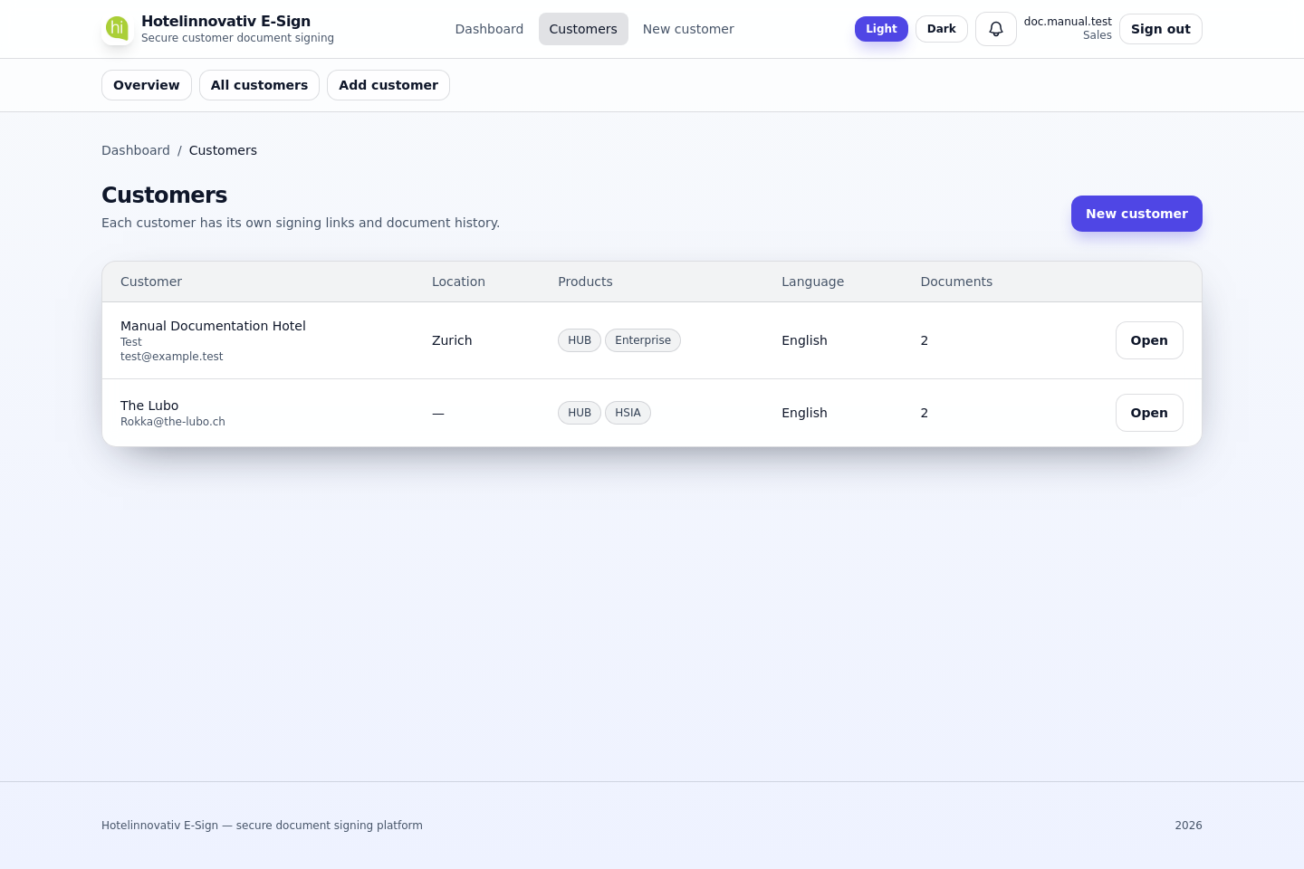Click the Language column header
This screenshot has width=1304, height=869.
click(x=812, y=282)
